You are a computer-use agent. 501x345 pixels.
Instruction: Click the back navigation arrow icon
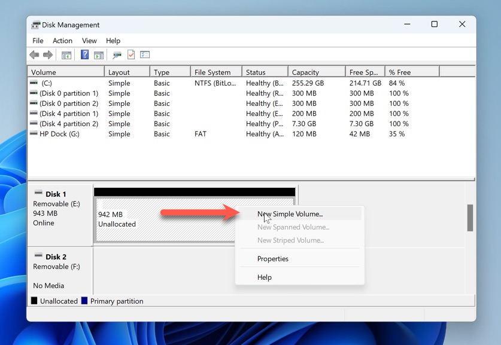[34, 54]
